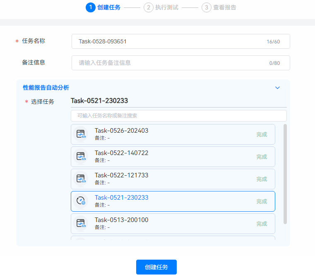Click the Task-0526-202403 row icon
The width and height of the screenshot is (315, 277).
click(x=81, y=134)
